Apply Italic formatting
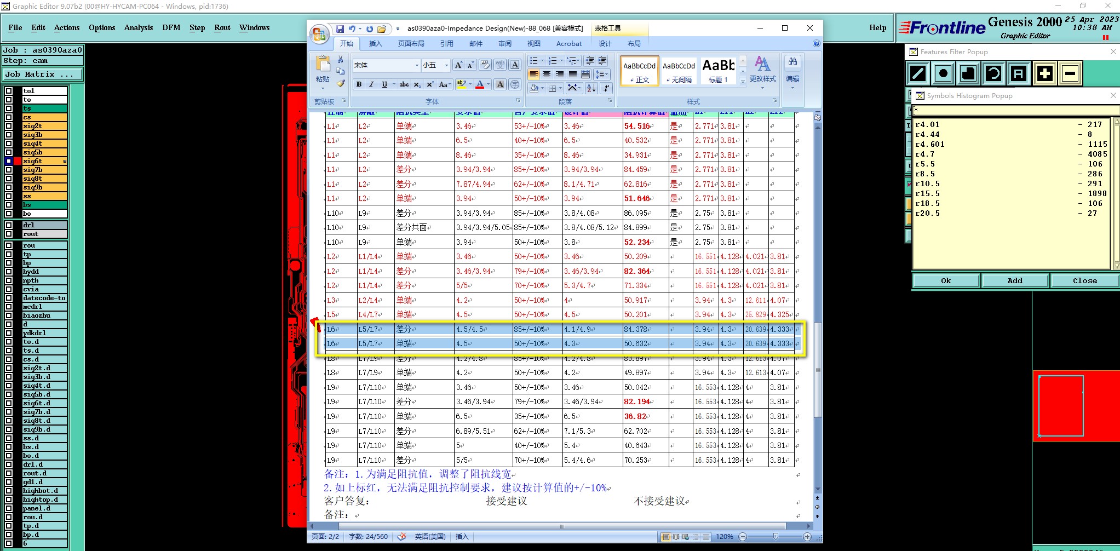Screen dimensions: 1120x551 pyautogui.click(x=371, y=84)
